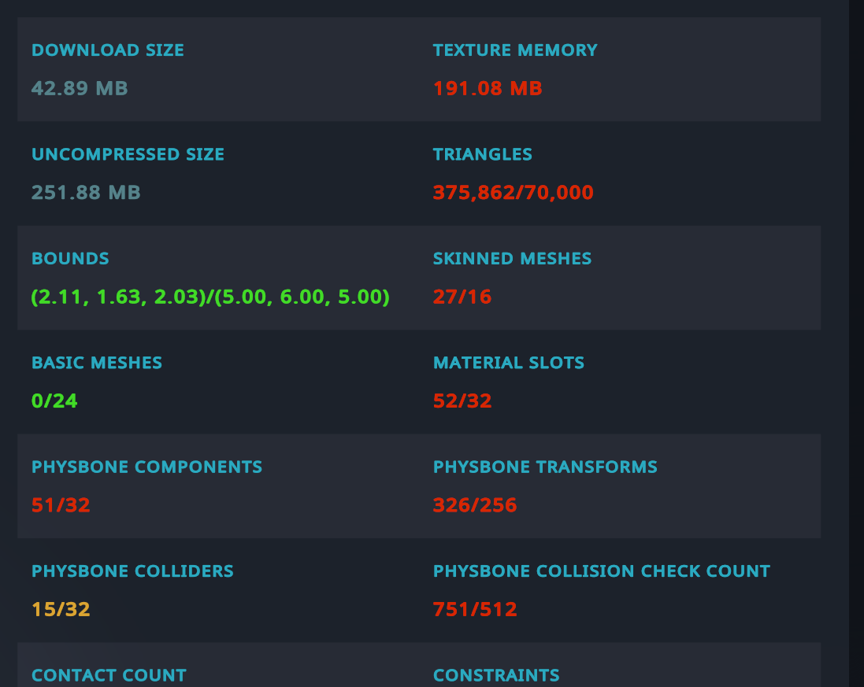Click the Skinned Meshes heading
Screen dimensions: 864x687
(x=512, y=259)
